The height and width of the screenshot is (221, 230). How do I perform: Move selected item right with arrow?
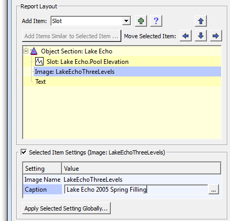(216, 36)
